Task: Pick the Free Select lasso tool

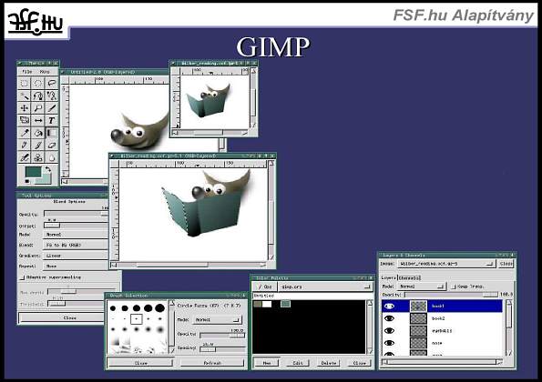Action: [x=52, y=83]
